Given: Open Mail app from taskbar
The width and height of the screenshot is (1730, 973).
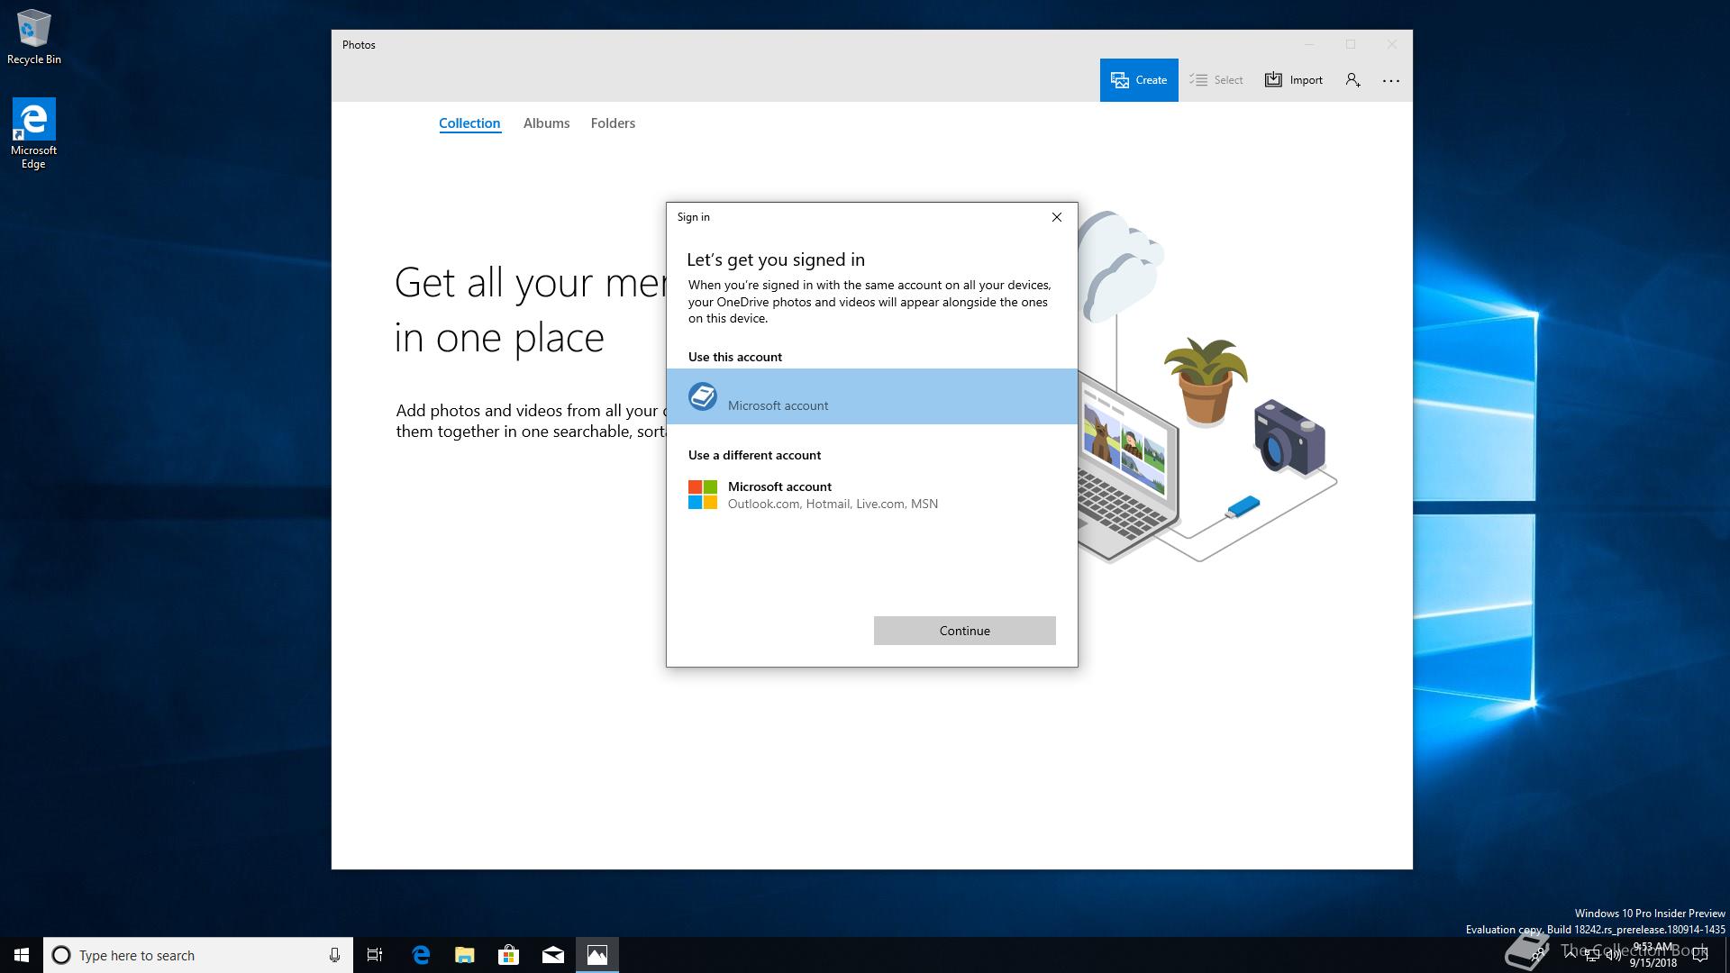Looking at the screenshot, I should click(552, 955).
